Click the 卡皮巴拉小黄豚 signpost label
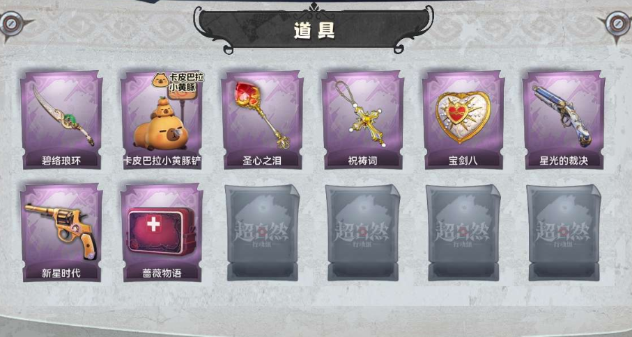Screen dimensions: 632x337 [x=178, y=83]
